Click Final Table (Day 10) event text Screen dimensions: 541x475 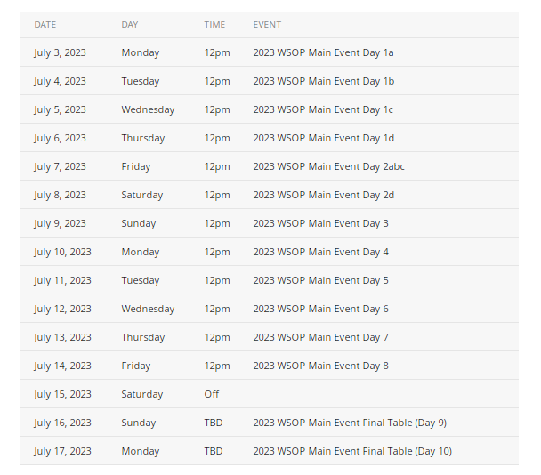point(352,451)
